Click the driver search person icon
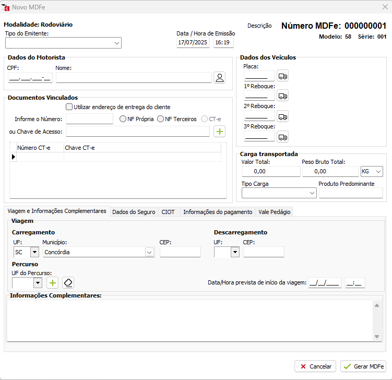392x380 pixels. [x=220, y=78]
